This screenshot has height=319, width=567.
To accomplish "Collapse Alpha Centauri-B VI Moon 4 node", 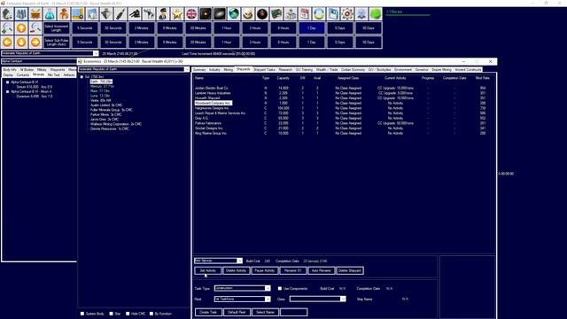I will pyautogui.click(x=8, y=92).
